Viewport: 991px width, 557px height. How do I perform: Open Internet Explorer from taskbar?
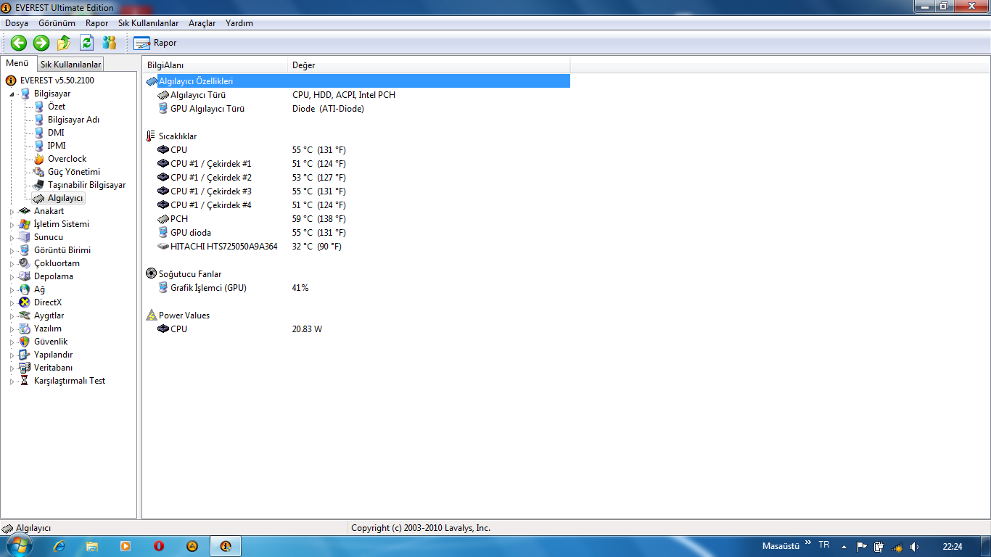click(59, 546)
